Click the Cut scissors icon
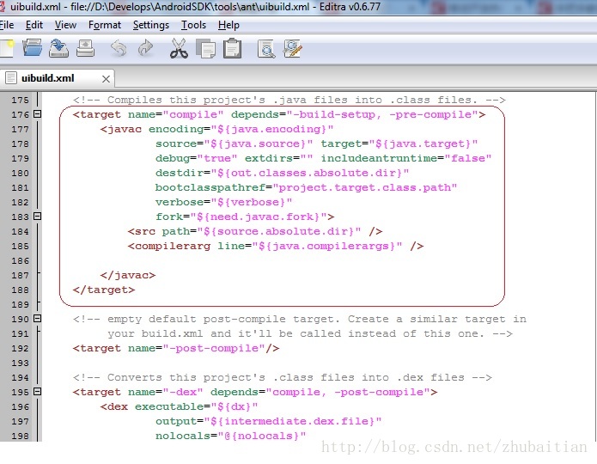The width and height of the screenshot is (597, 464). click(x=179, y=48)
